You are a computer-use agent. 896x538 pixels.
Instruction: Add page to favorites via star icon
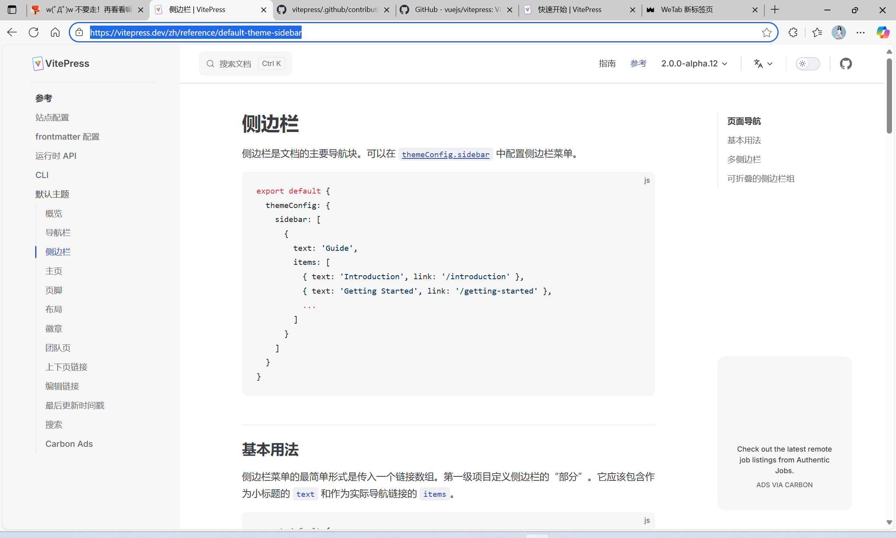tap(767, 32)
